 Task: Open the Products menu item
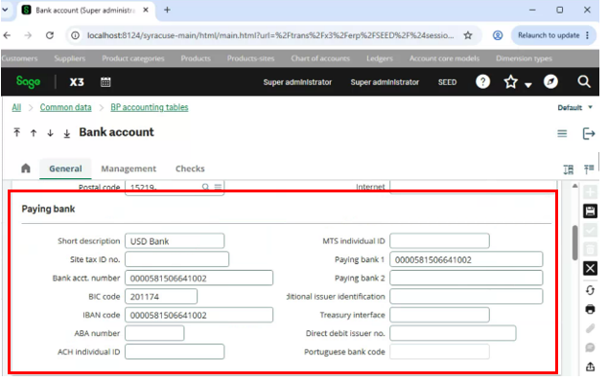[x=196, y=58]
